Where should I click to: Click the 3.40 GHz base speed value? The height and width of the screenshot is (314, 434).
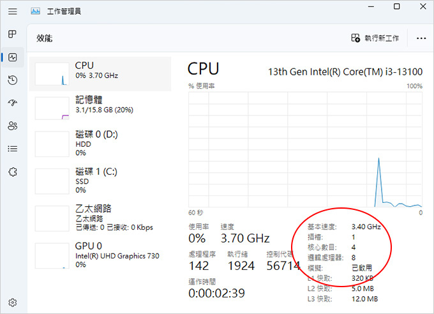(366, 227)
